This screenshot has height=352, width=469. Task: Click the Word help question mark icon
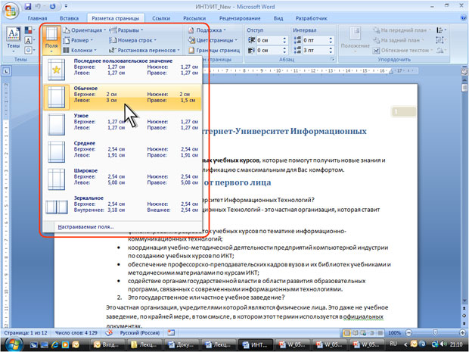tap(463, 18)
